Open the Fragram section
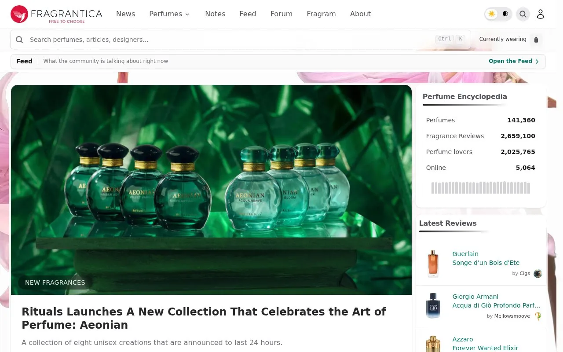 tap(321, 14)
